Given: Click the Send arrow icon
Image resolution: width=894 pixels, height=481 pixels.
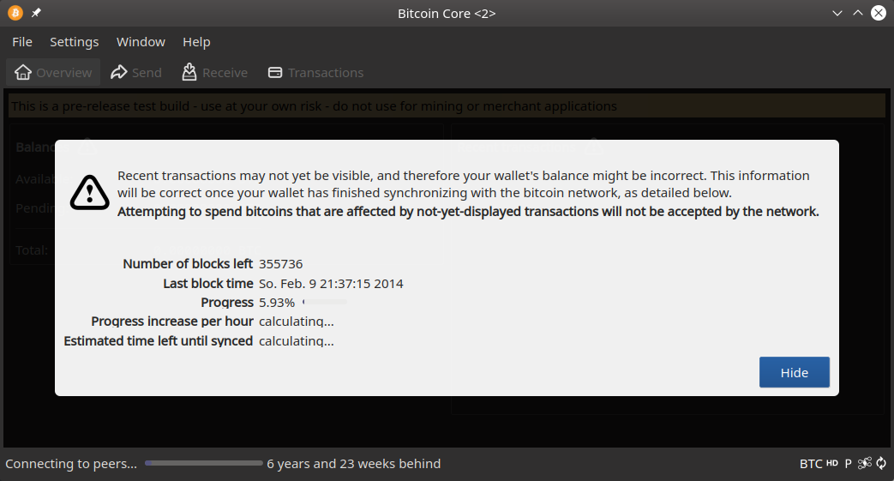Looking at the screenshot, I should [118, 73].
